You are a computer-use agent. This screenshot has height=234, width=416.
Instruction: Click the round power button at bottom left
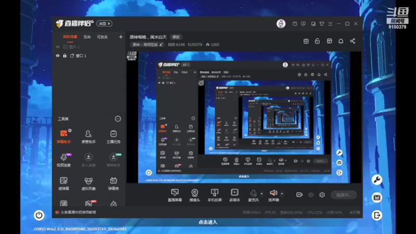[x=39, y=215]
